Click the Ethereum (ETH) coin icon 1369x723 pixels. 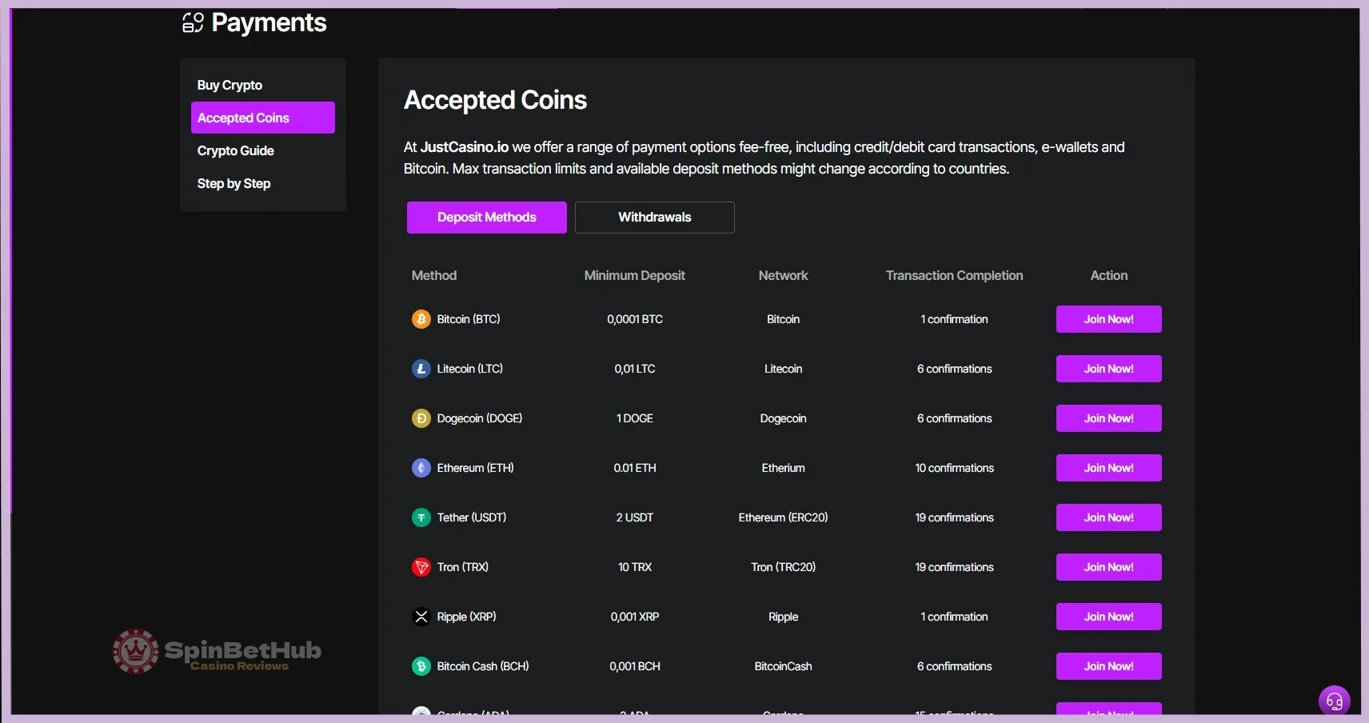[421, 468]
